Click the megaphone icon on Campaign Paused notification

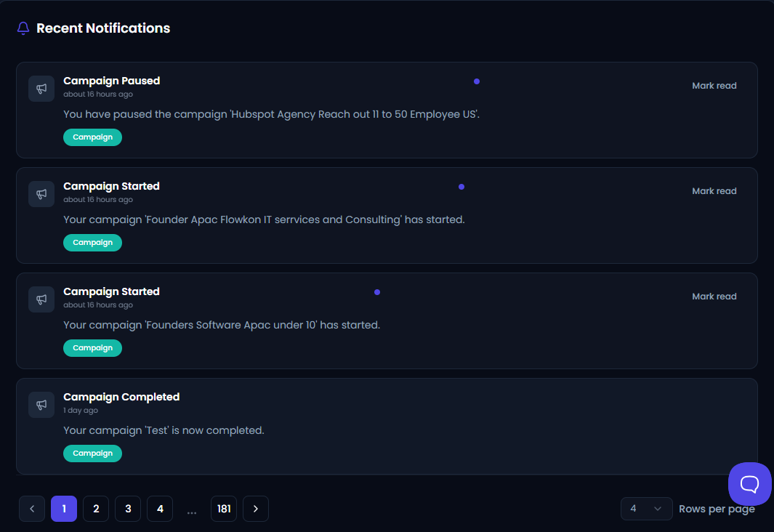pyautogui.click(x=41, y=89)
